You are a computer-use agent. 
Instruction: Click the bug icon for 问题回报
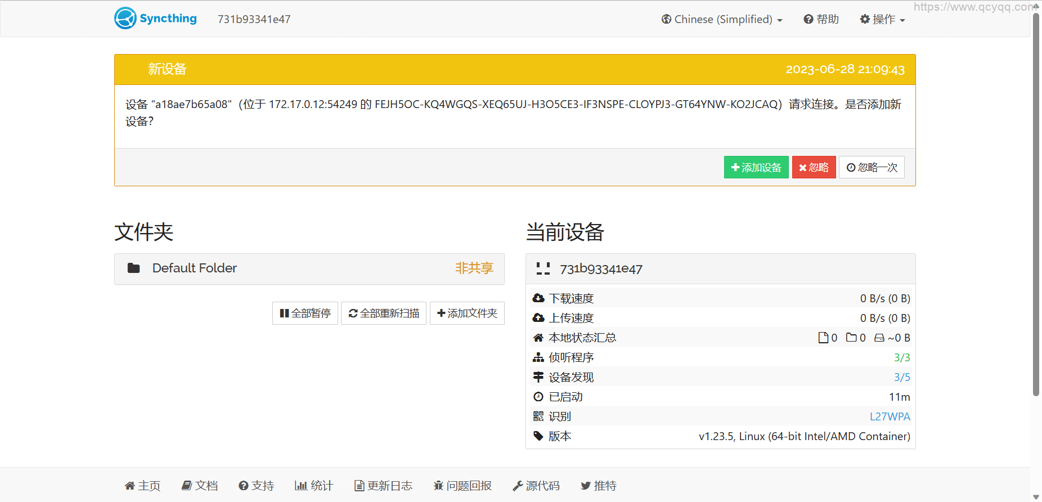coord(438,486)
